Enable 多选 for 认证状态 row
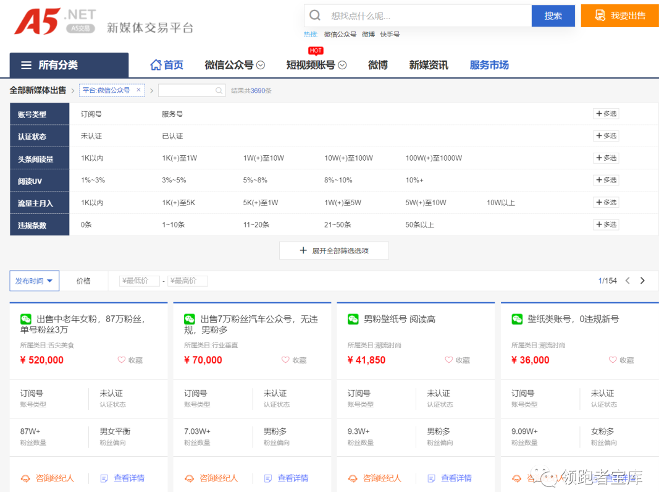 coord(605,136)
